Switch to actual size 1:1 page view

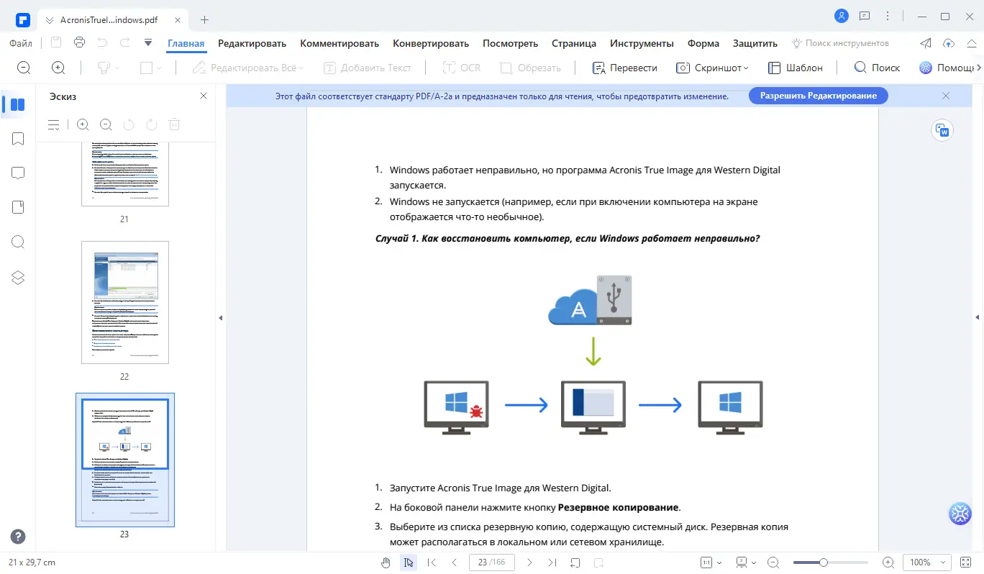(706, 562)
